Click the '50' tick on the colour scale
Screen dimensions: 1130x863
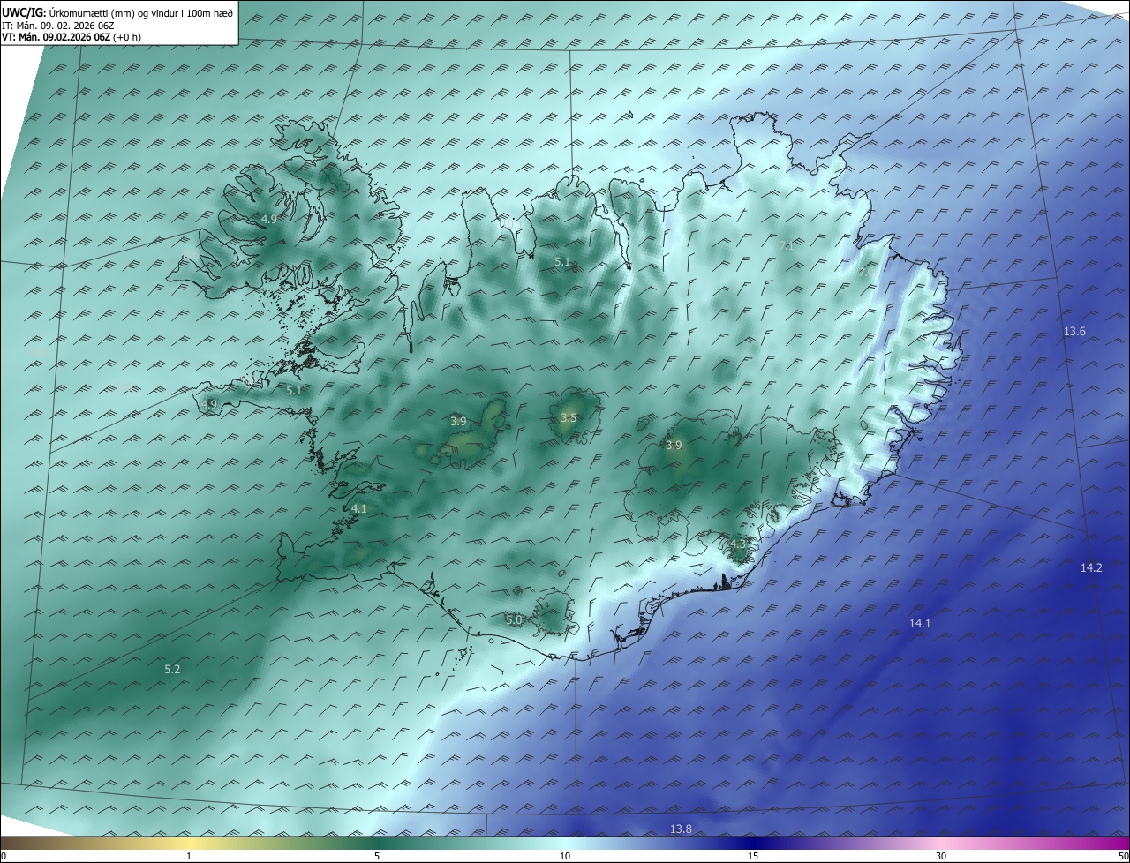1123,856
